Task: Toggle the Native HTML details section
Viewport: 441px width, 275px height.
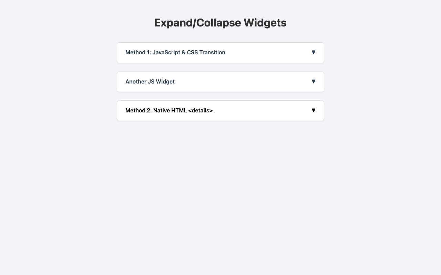Action: click(220, 110)
